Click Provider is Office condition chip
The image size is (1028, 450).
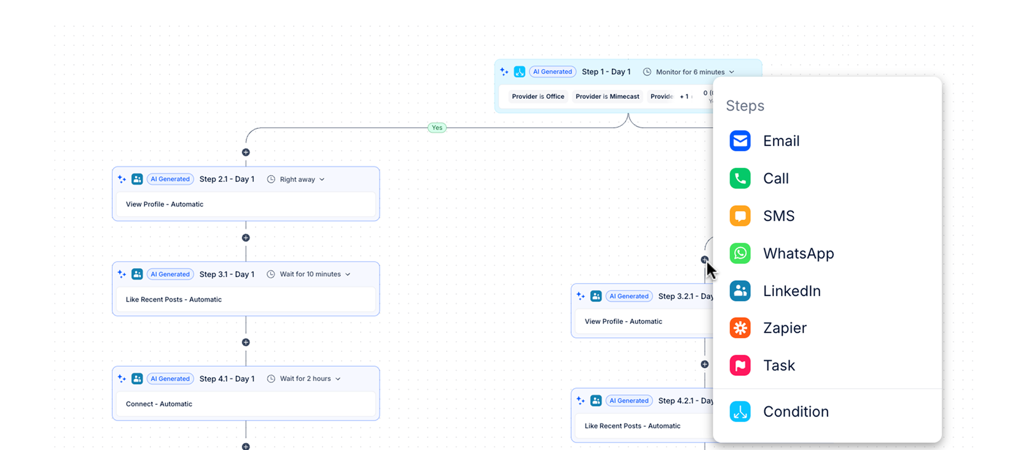click(538, 96)
